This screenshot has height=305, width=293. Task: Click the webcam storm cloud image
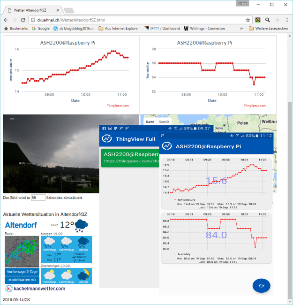51,153
